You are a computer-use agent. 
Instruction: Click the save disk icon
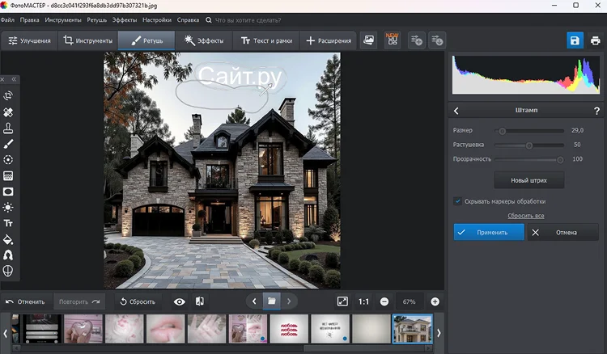point(575,40)
